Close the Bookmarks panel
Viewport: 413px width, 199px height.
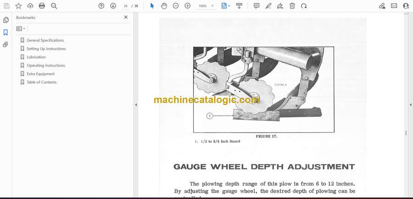pyautogui.click(x=126, y=17)
